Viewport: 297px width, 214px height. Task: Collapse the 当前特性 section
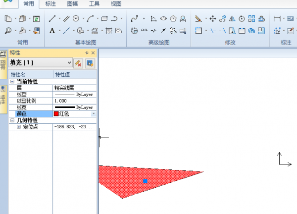click(12, 81)
